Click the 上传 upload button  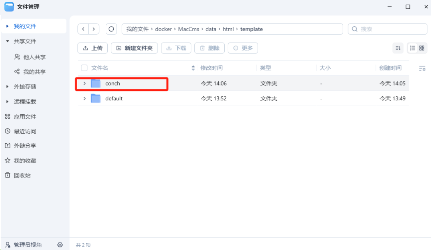pyautogui.click(x=93, y=48)
